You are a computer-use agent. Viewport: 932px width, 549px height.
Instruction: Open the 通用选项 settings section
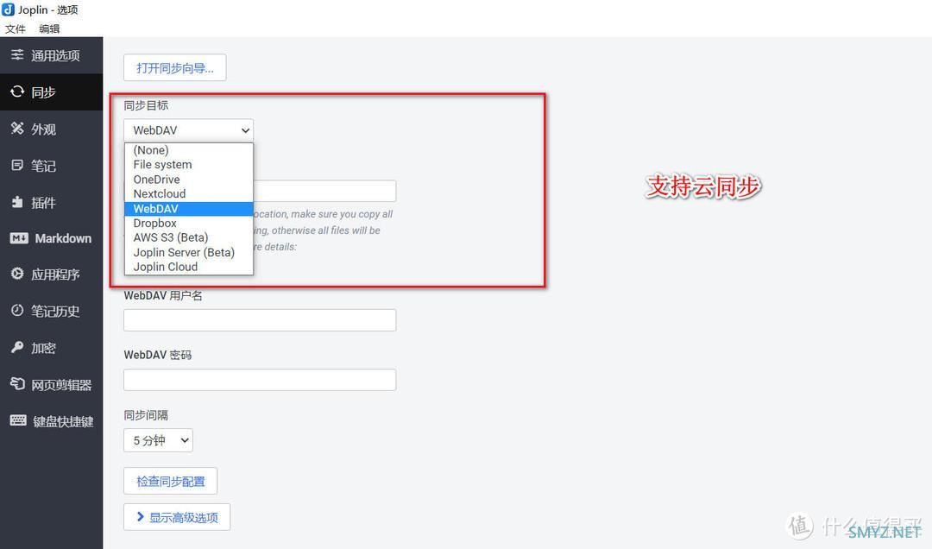click(x=51, y=55)
